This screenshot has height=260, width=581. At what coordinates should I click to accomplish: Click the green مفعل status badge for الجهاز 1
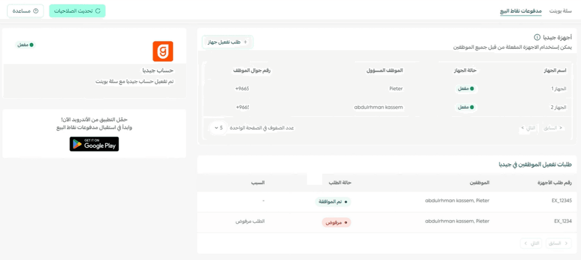466,89
